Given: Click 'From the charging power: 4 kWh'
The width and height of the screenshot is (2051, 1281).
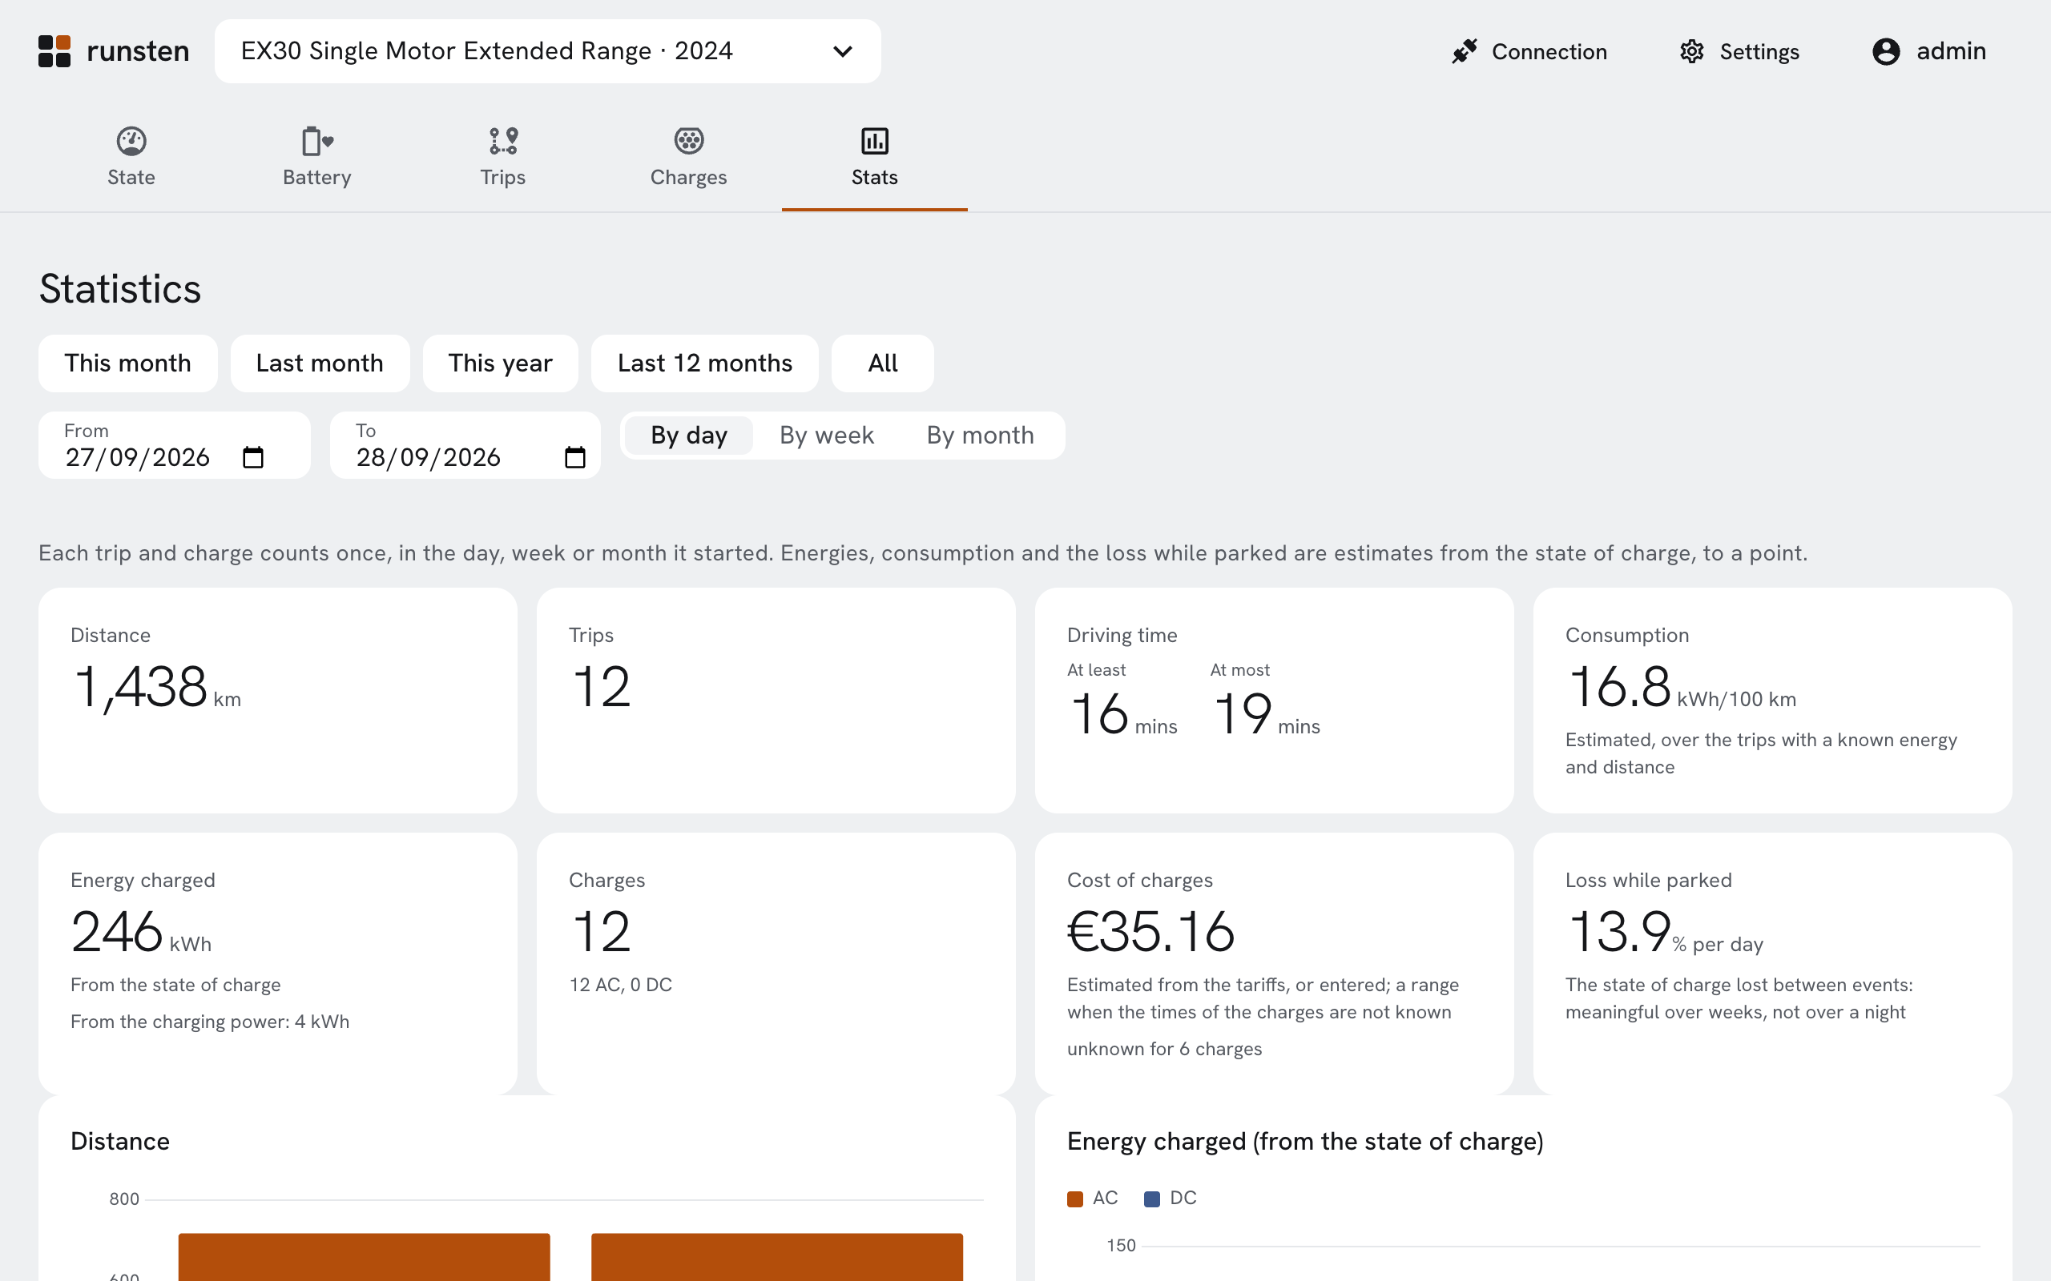Looking at the screenshot, I should [210, 1022].
